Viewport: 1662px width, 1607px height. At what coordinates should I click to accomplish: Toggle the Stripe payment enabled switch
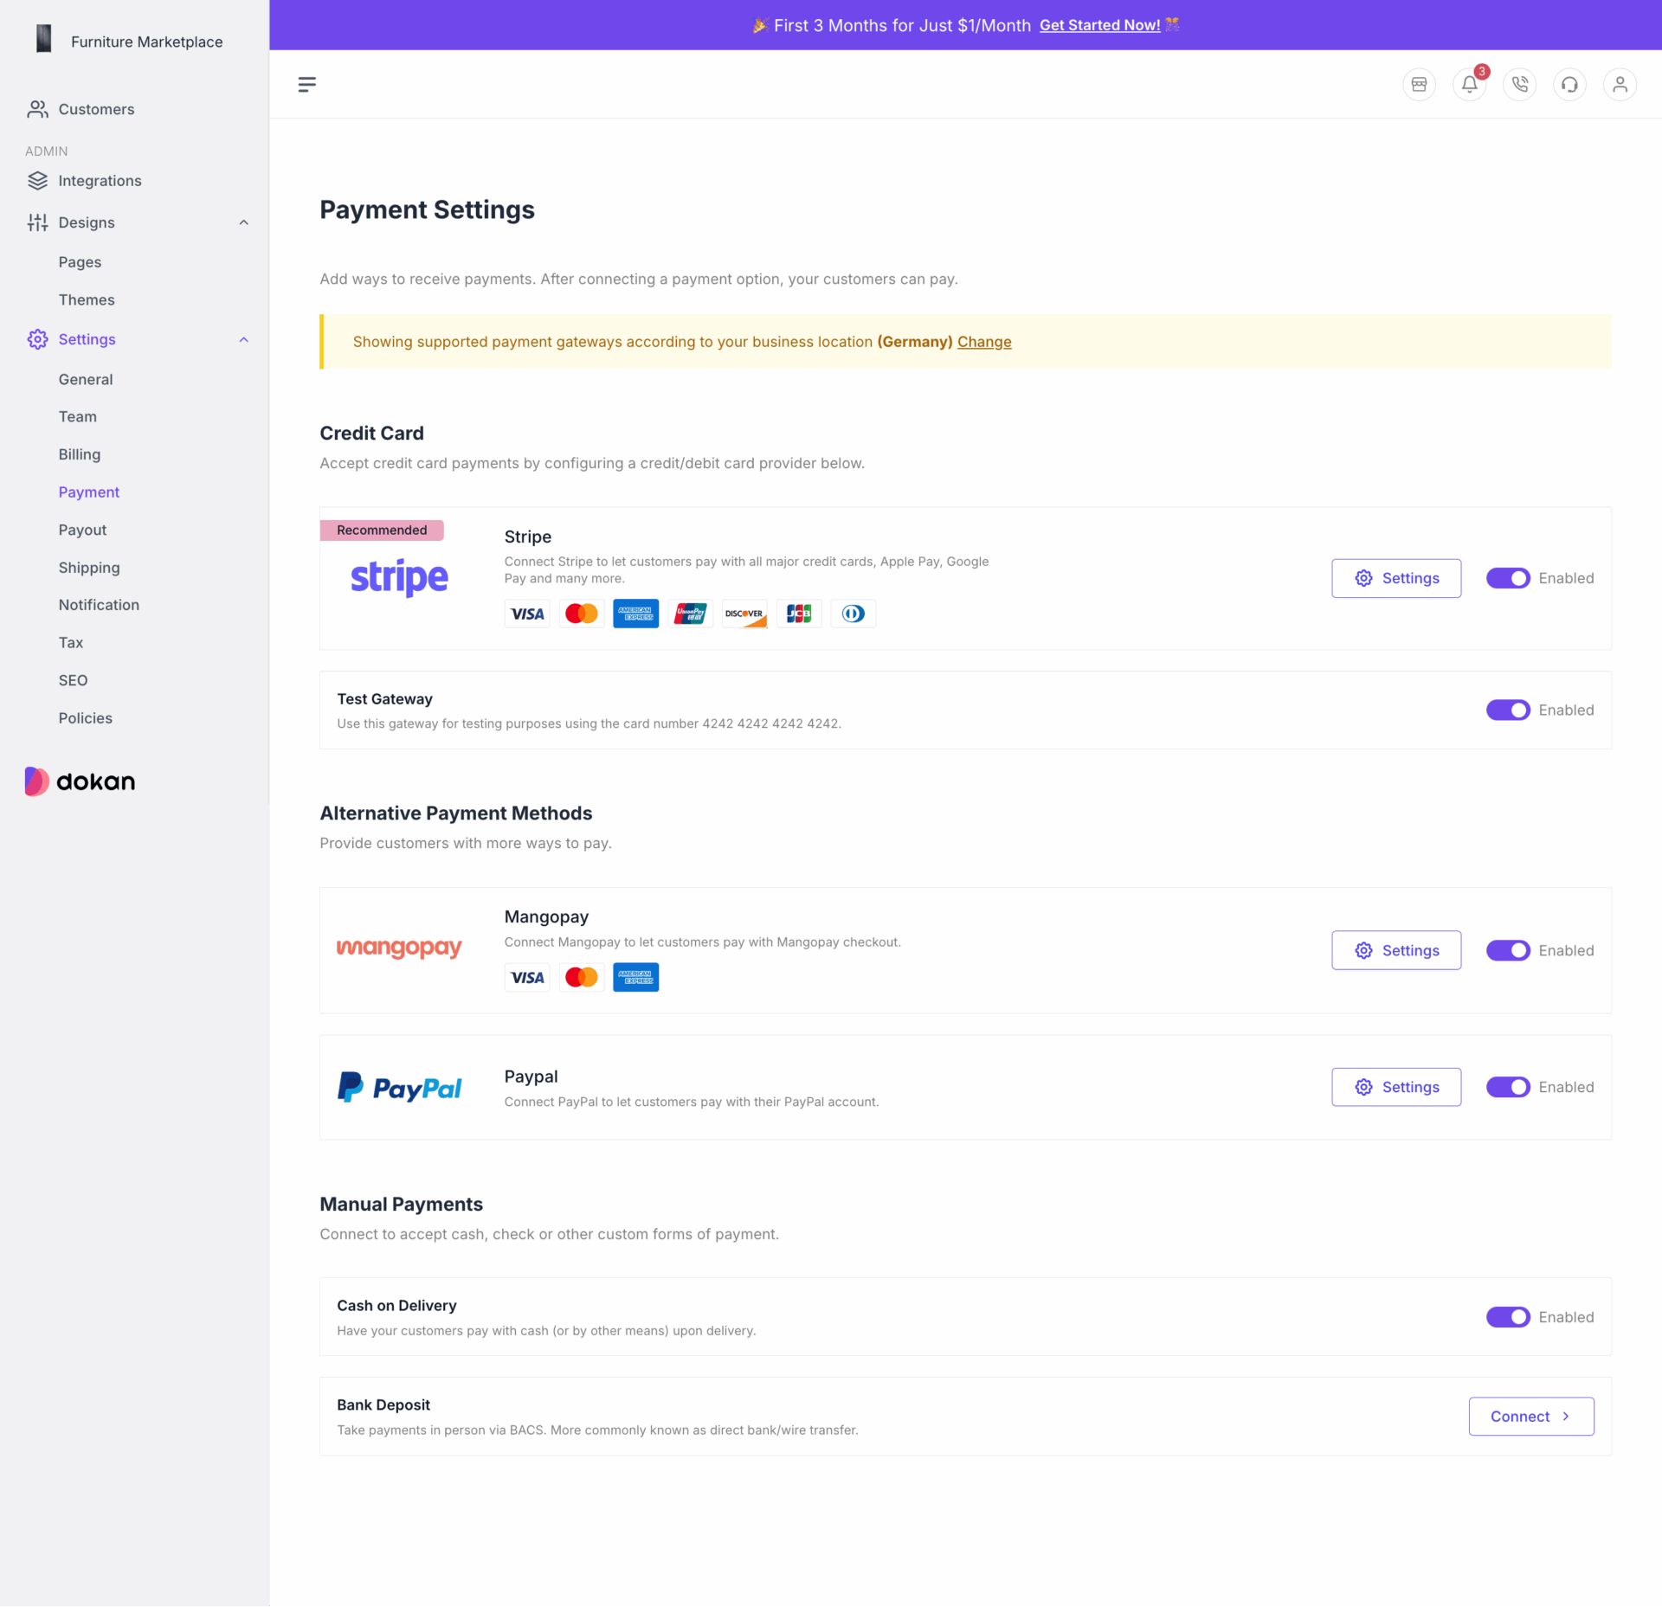click(1508, 579)
